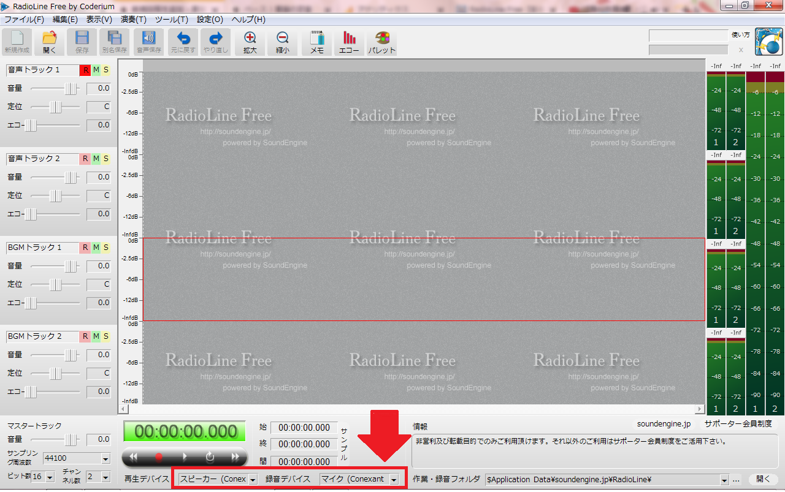Open the パレット palette tool
Screen dimensions: 785x492
tap(381, 42)
